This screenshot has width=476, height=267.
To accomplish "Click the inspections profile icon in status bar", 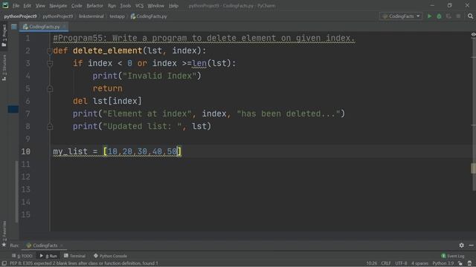I will pos(469,263).
